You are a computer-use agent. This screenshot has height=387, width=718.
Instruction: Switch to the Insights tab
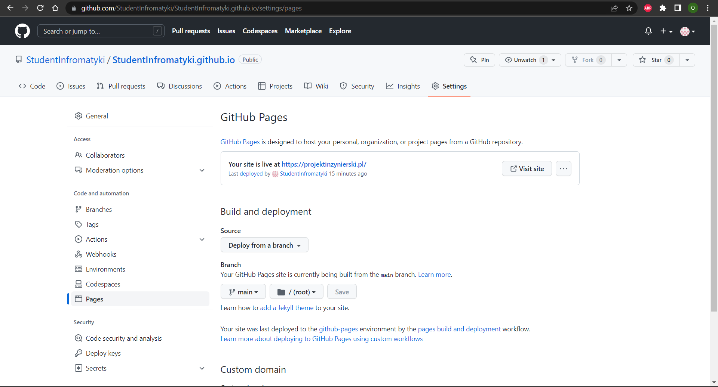click(x=403, y=86)
